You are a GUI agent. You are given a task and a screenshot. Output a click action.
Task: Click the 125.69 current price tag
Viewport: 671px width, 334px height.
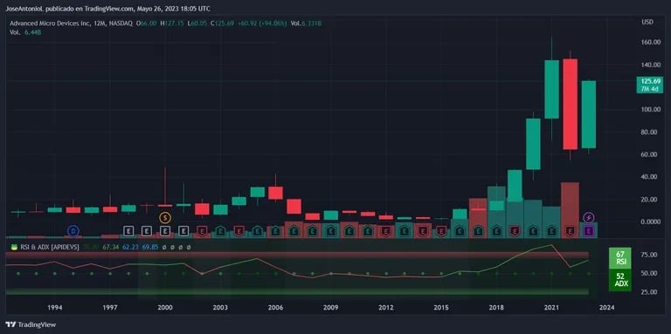[x=650, y=85]
